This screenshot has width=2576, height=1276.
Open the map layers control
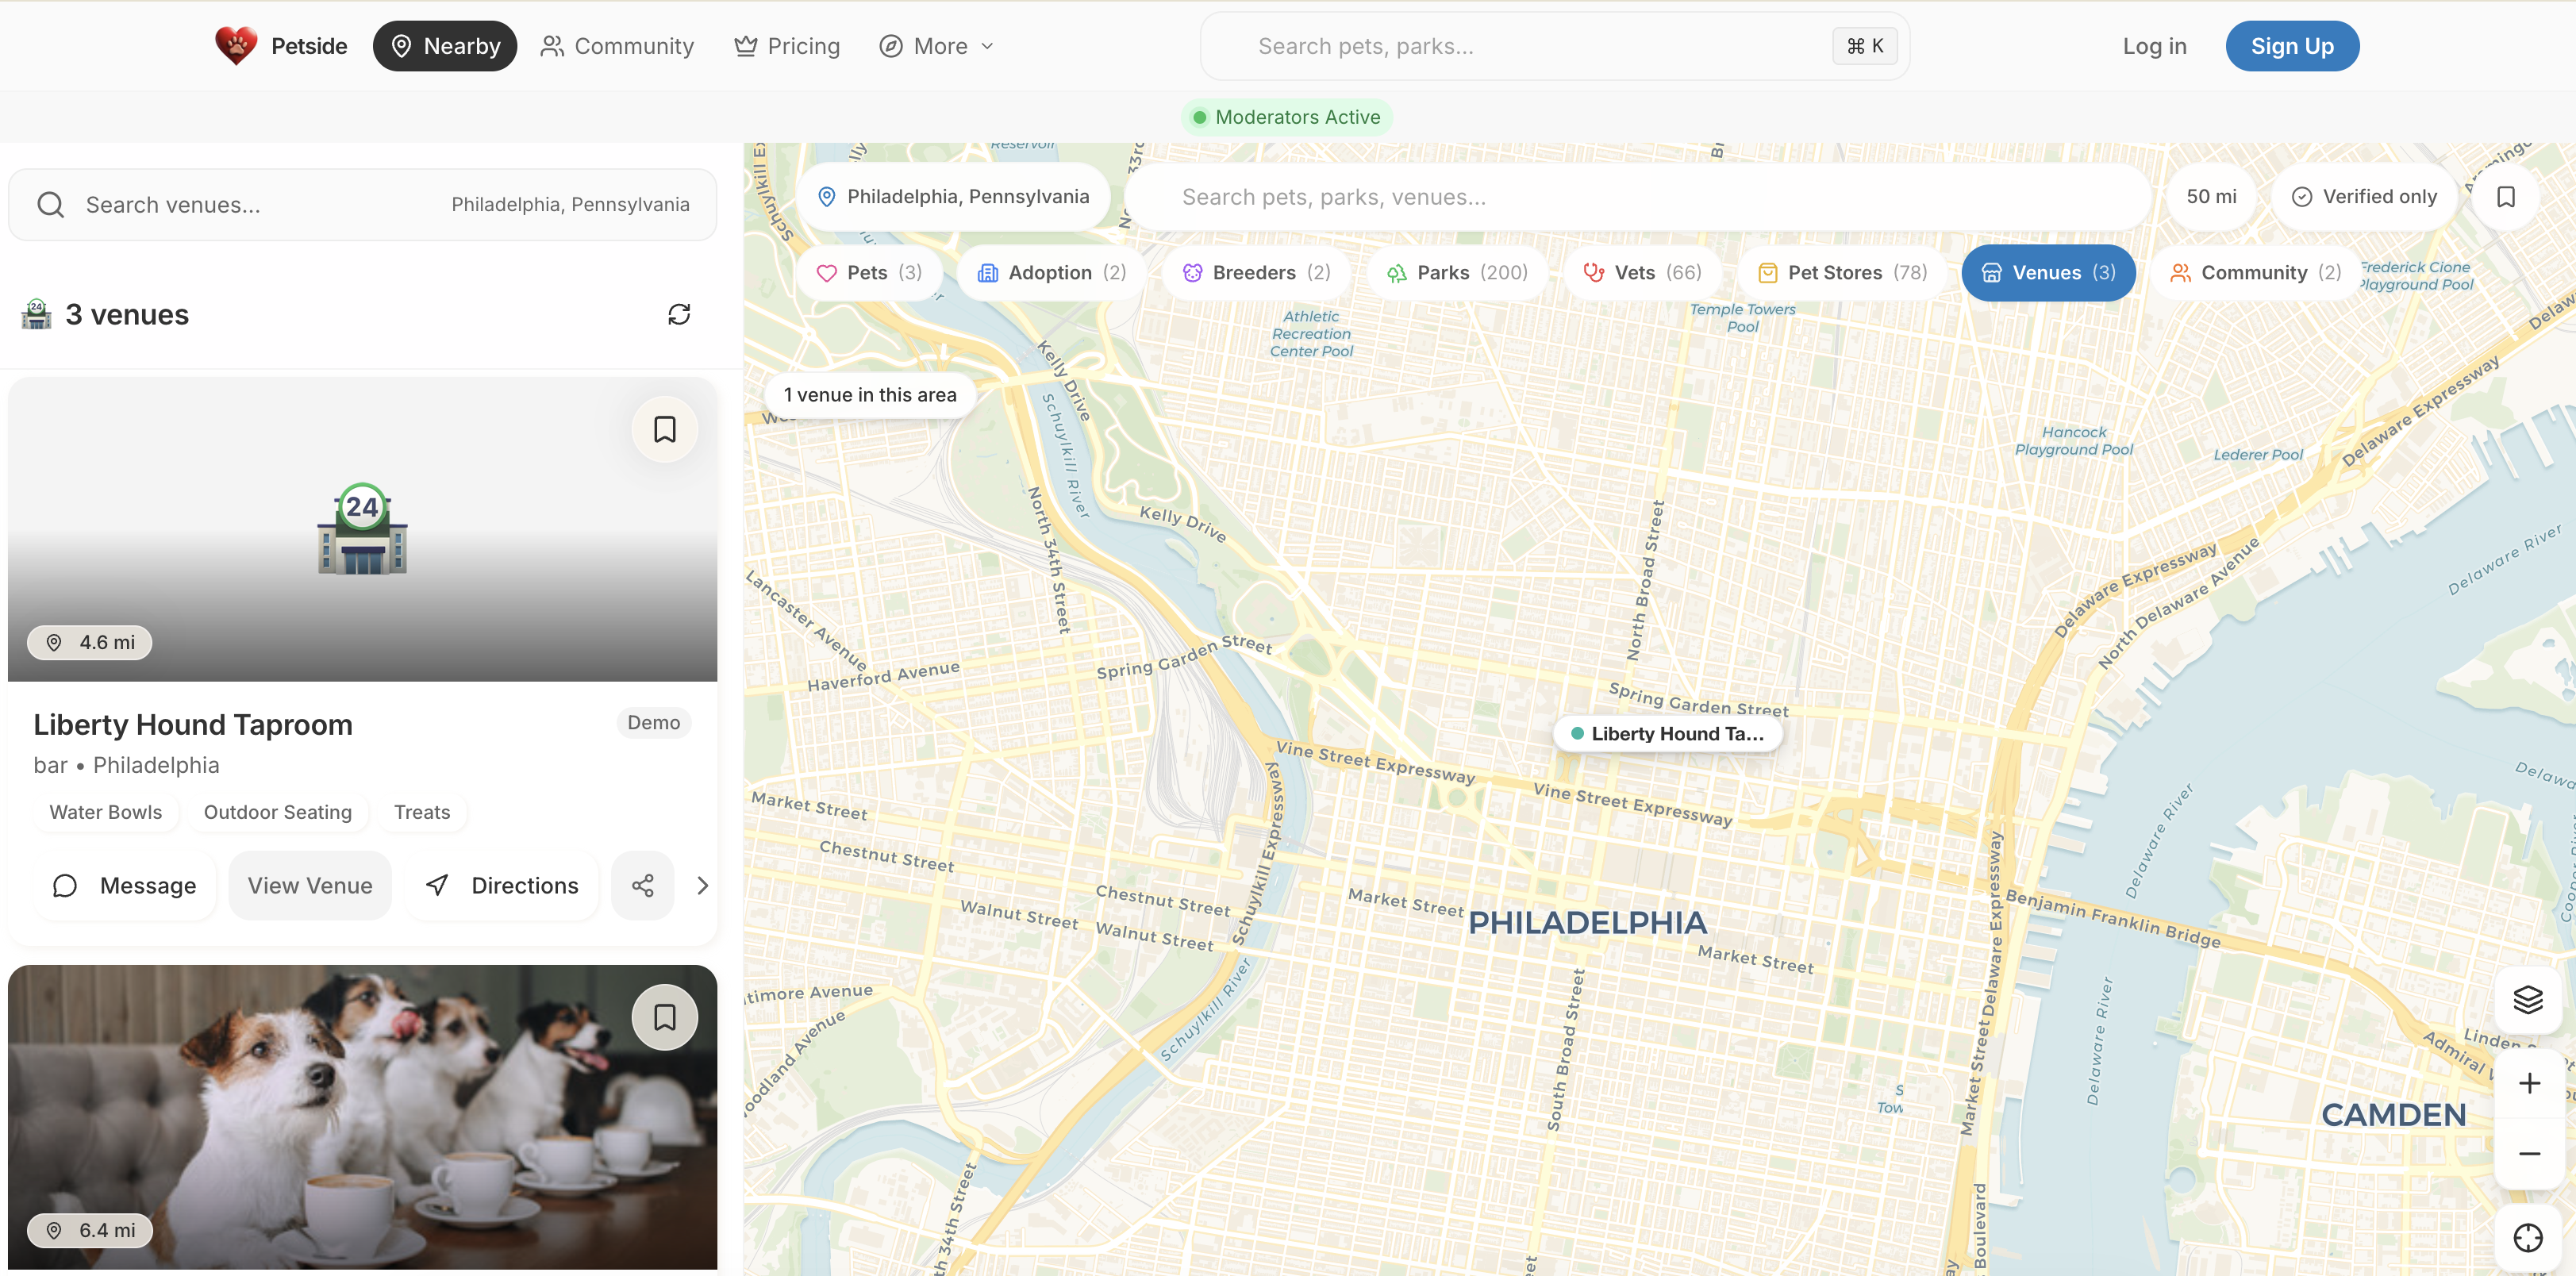[x=2528, y=999]
